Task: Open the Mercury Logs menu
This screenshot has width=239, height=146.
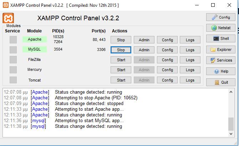Action: coord(190,70)
